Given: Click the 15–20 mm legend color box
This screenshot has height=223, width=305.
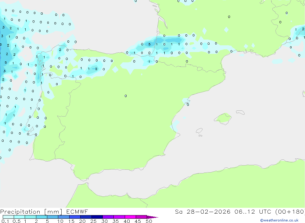Looking at the screenshot, I should pos(75,217).
